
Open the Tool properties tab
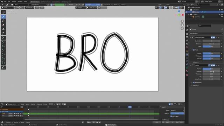click(187, 30)
